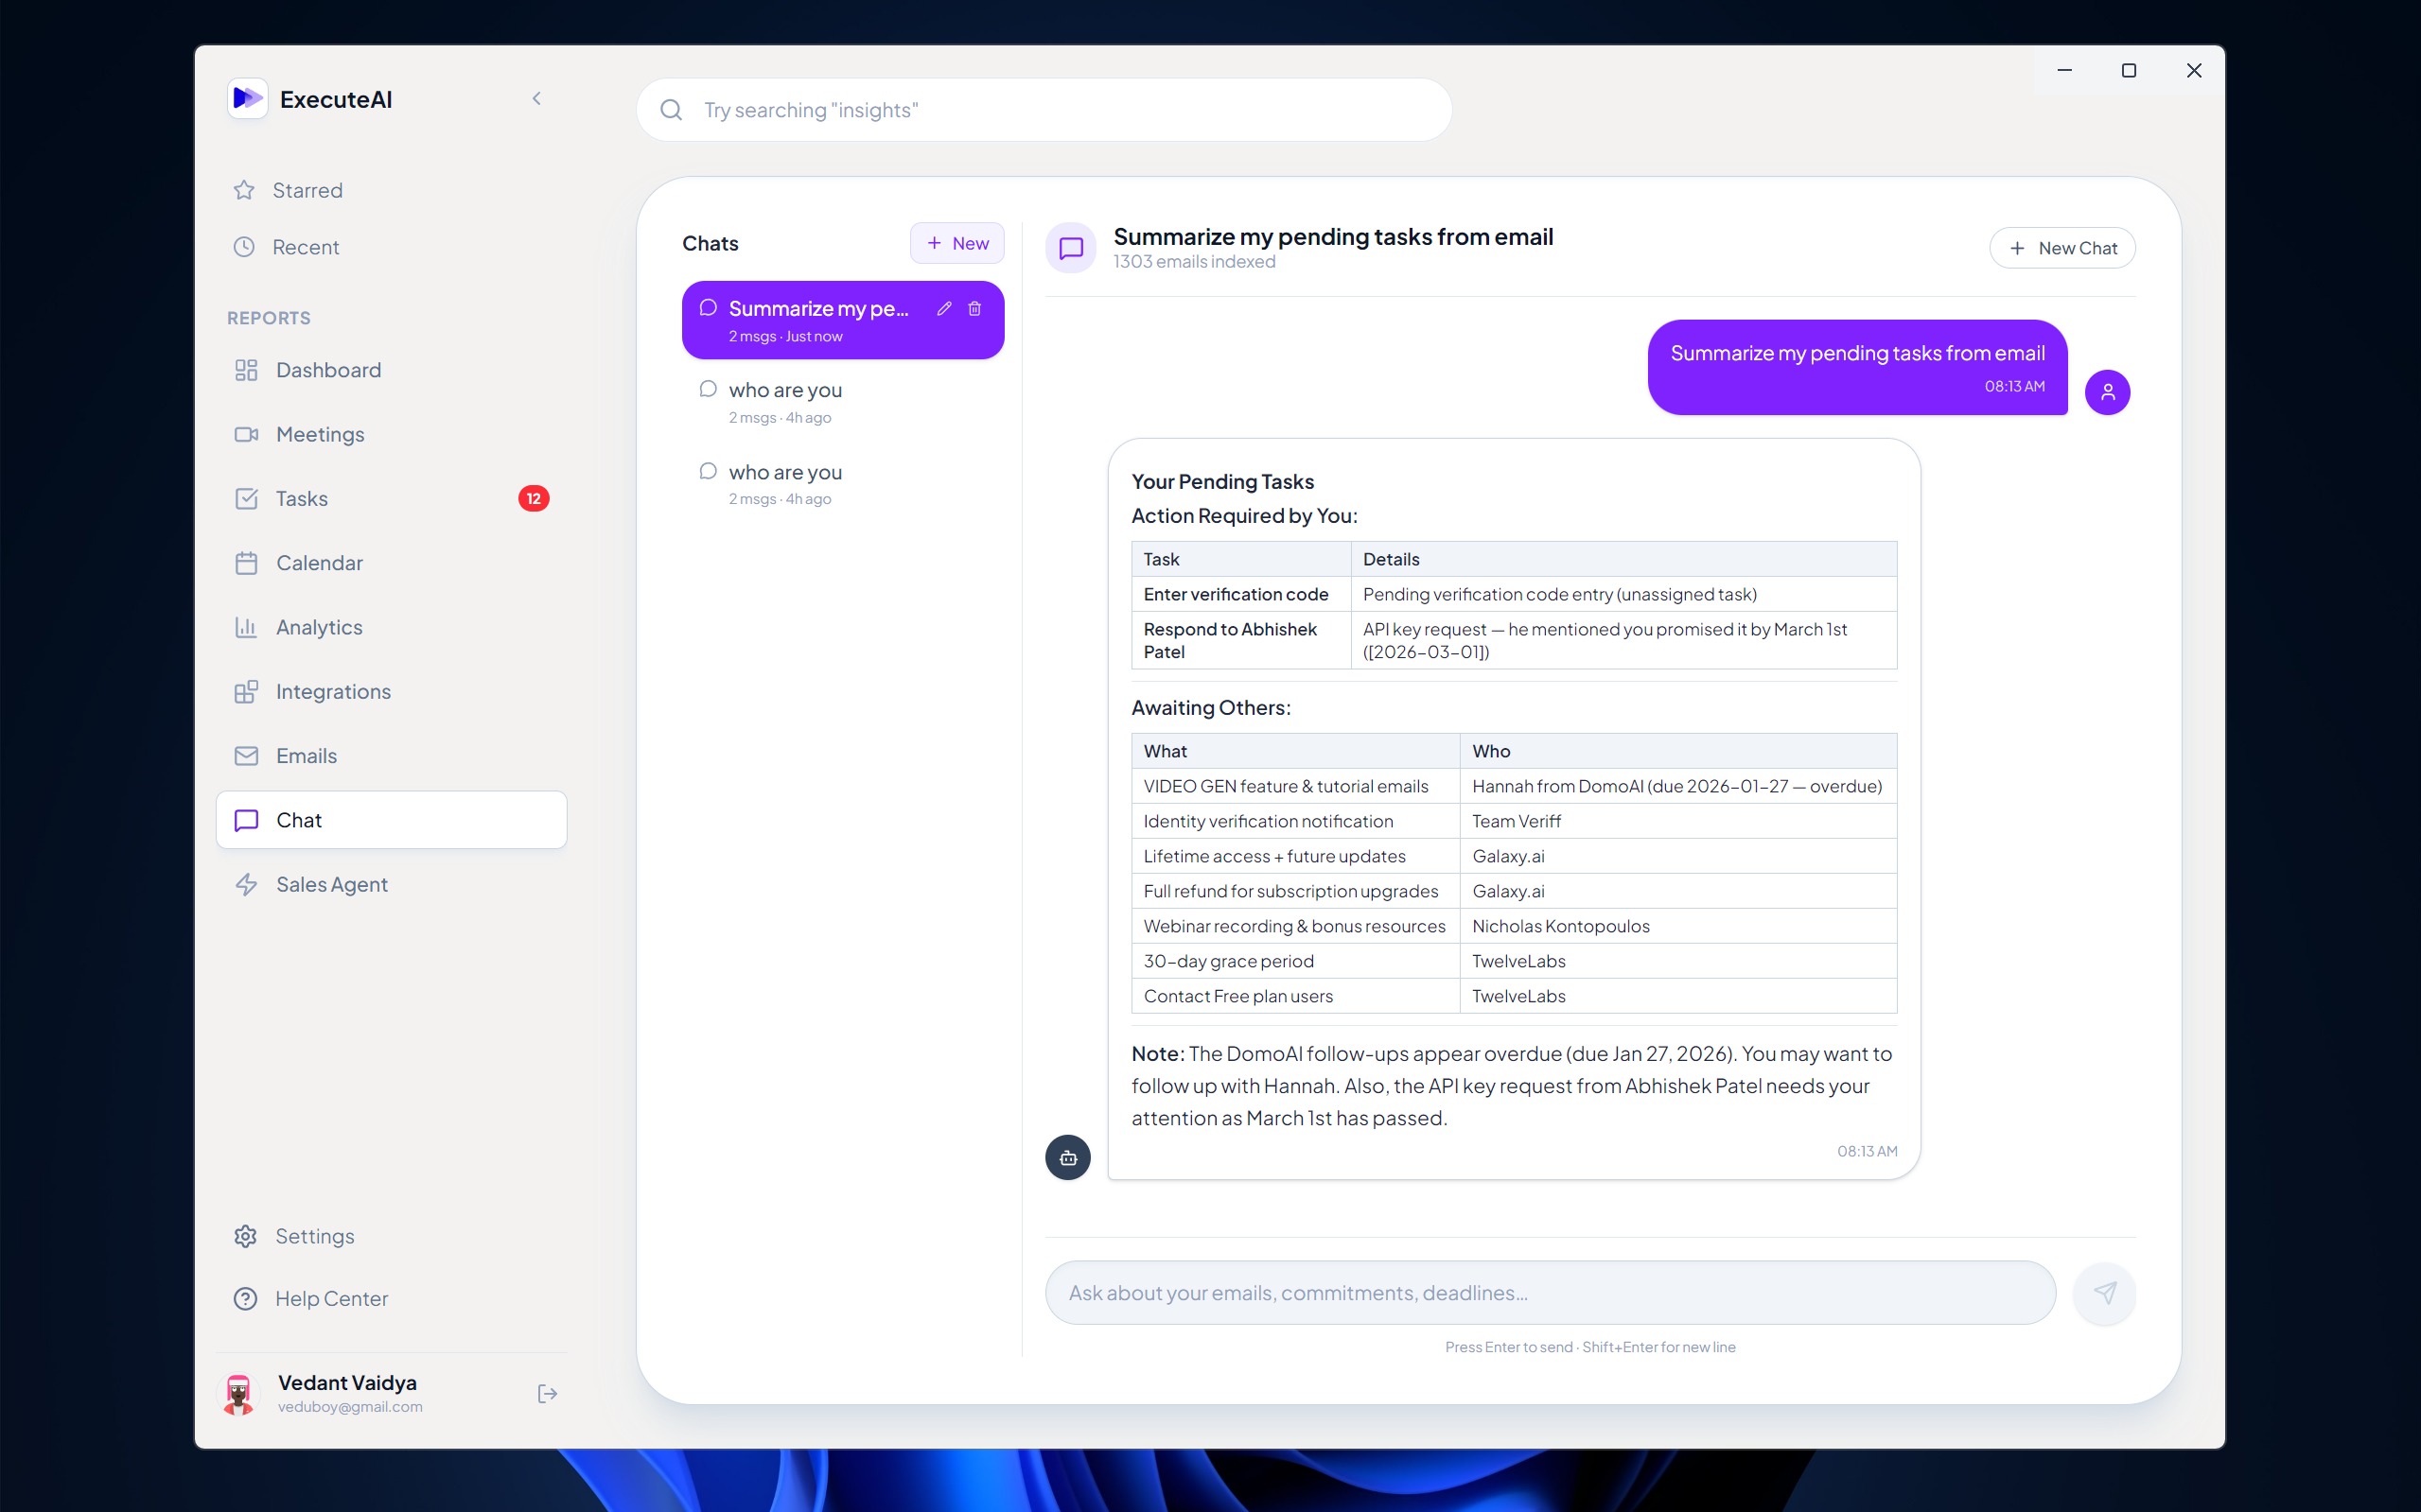2421x1512 pixels.
Task: Delete the selected chat with the trash icon
Action: pyautogui.click(x=974, y=308)
